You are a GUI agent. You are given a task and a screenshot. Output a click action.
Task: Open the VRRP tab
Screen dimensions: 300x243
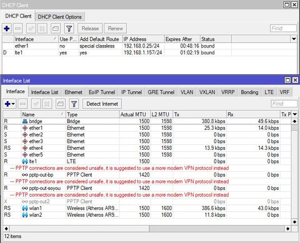click(x=227, y=92)
